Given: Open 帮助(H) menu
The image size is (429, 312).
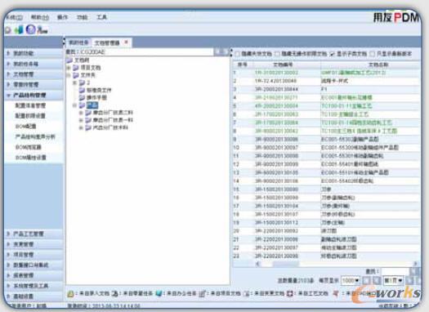Looking at the screenshot, I should [x=39, y=17].
